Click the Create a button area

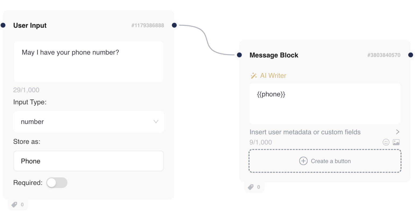click(x=325, y=161)
